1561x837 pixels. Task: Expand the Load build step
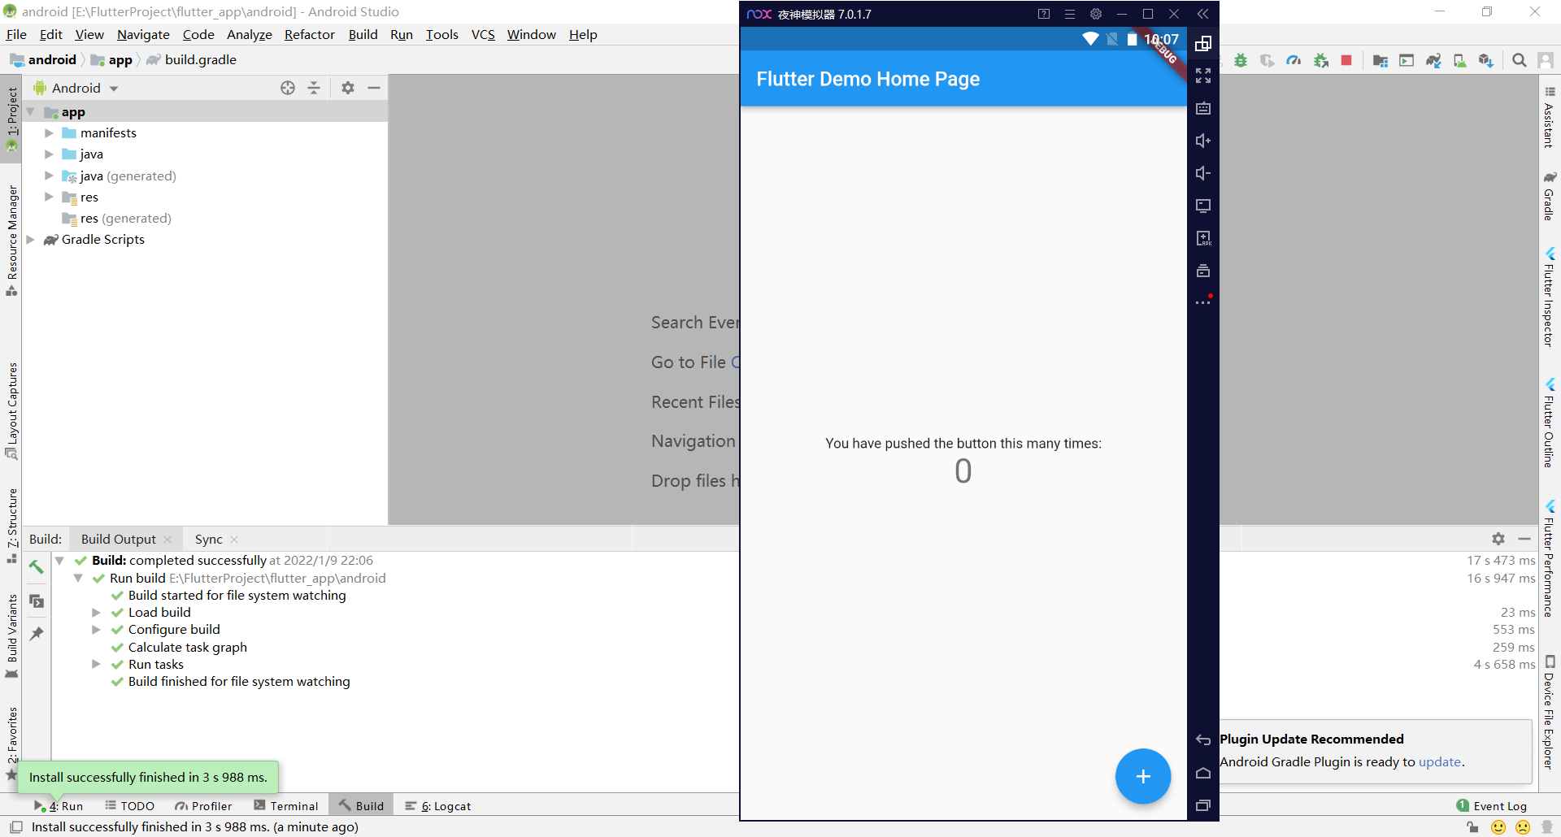pyautogui.click(x=96, y=613)
